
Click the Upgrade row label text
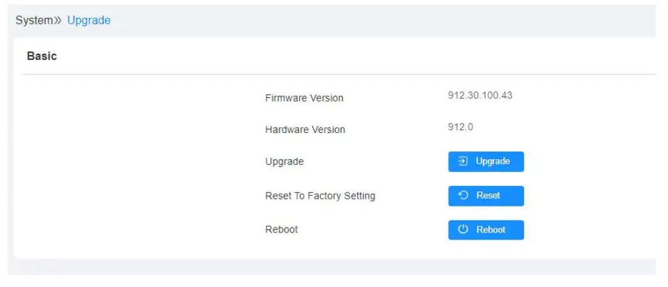(x=284, y=162)
